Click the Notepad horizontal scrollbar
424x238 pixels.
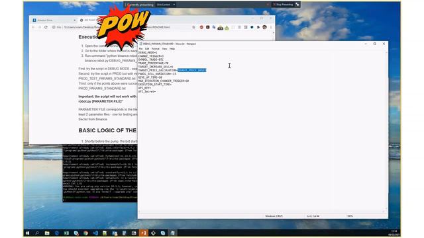261,212
